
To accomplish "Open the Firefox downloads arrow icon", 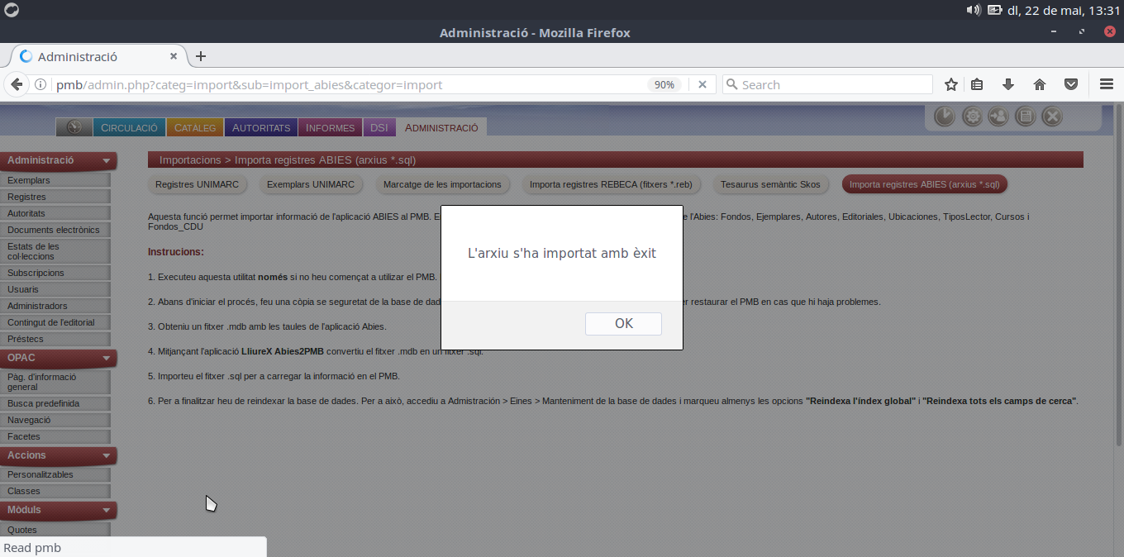I will (x=1008, y=84).
